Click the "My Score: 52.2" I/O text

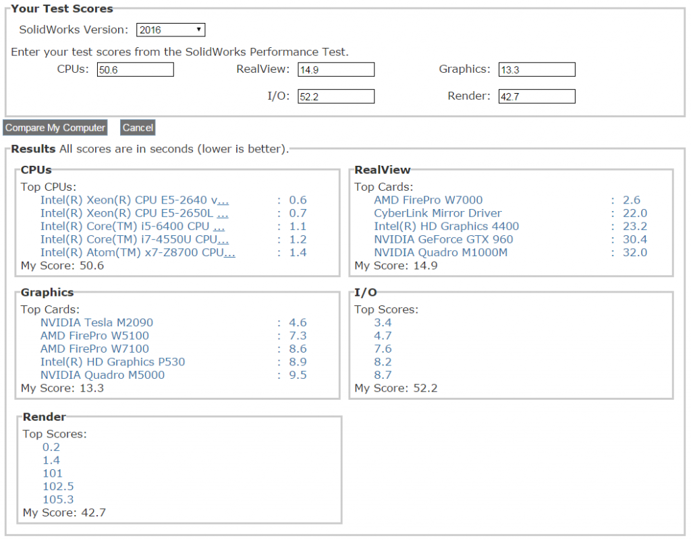[x=396, y=388]
